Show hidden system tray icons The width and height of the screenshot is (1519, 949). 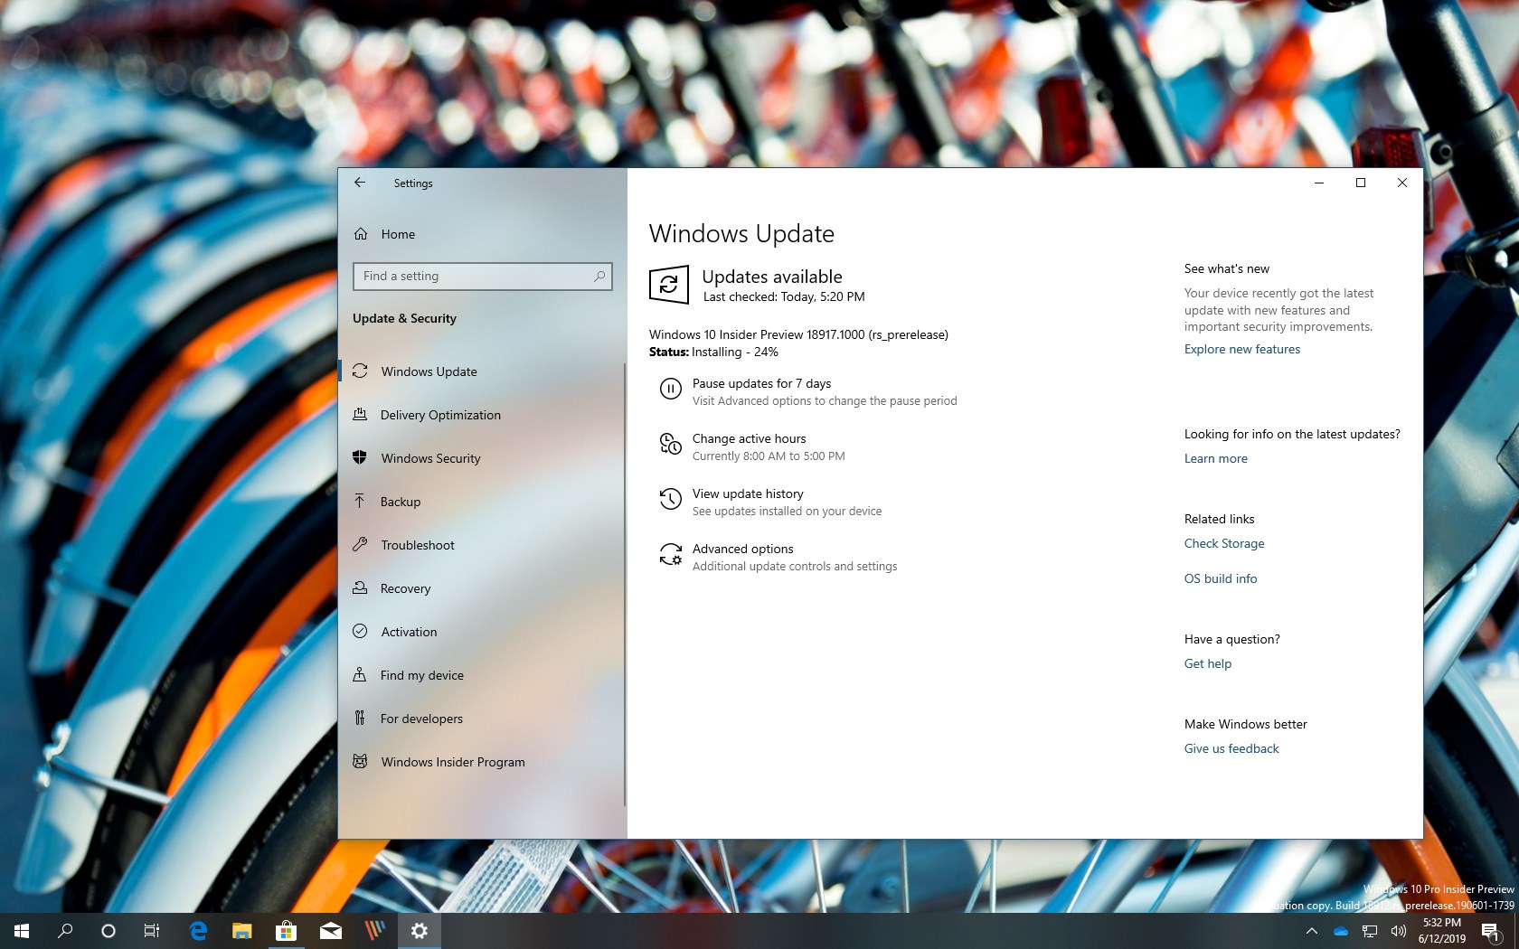click(1312, 931)
